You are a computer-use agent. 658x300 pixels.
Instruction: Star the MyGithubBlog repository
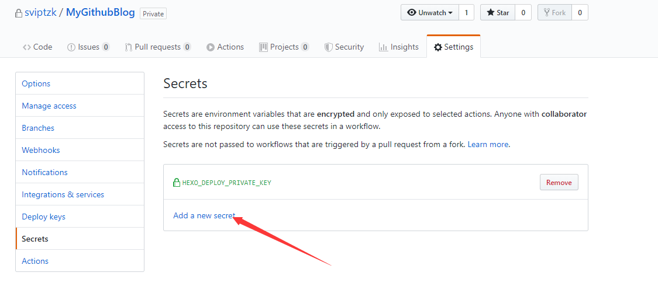point(498,13)
